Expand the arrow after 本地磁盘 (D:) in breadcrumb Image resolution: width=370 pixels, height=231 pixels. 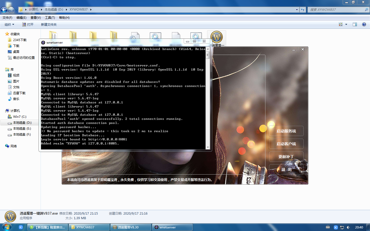[x=66, y=9]
